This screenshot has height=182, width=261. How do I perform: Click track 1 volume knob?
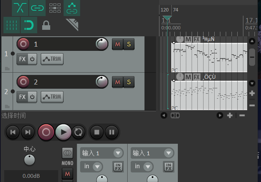(102, 44)
